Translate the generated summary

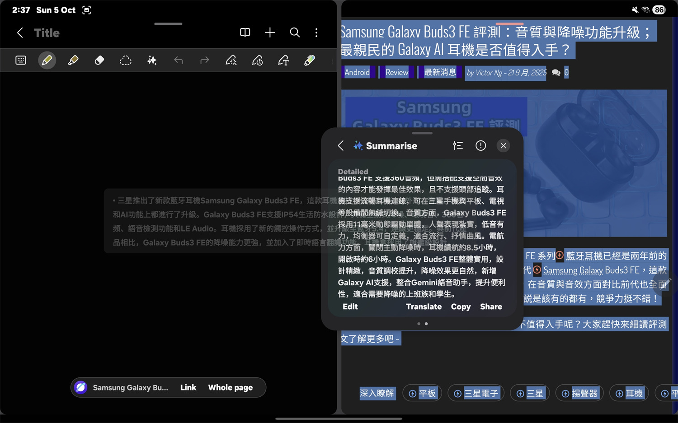coord(424,307)
